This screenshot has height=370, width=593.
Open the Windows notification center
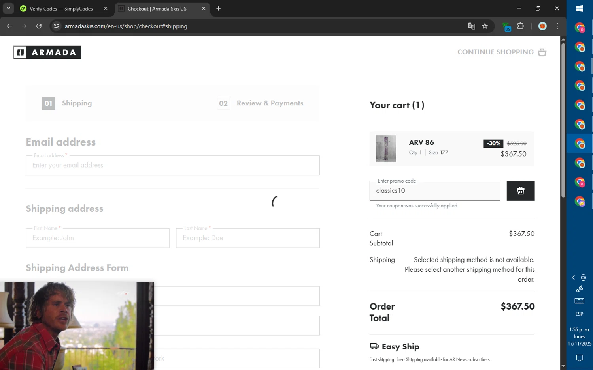click(x=580, y=358)
